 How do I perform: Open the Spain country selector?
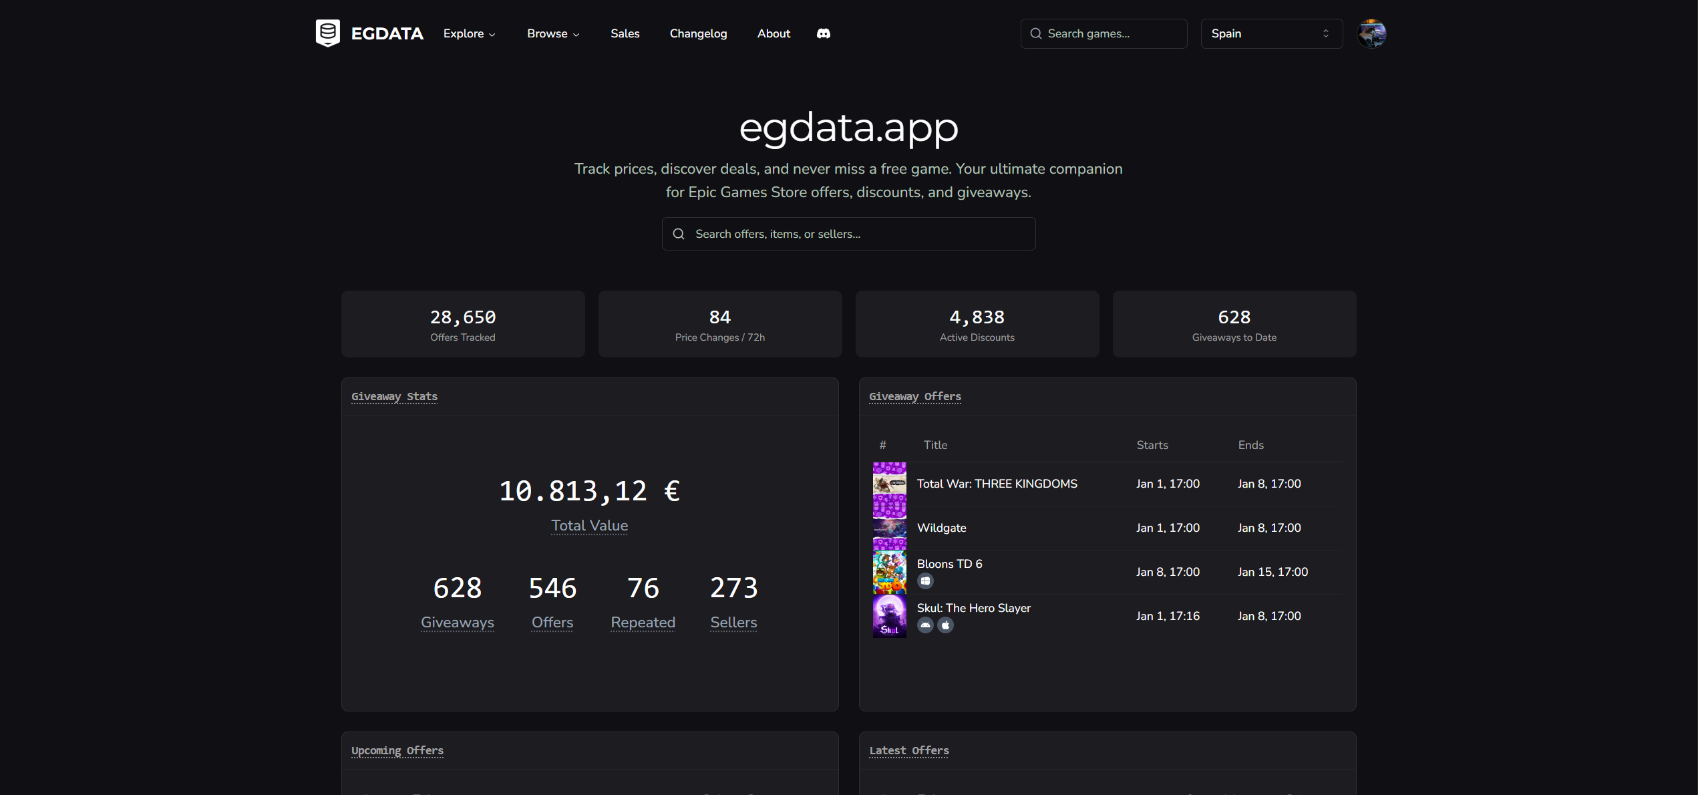click(x=1271, y=33)
